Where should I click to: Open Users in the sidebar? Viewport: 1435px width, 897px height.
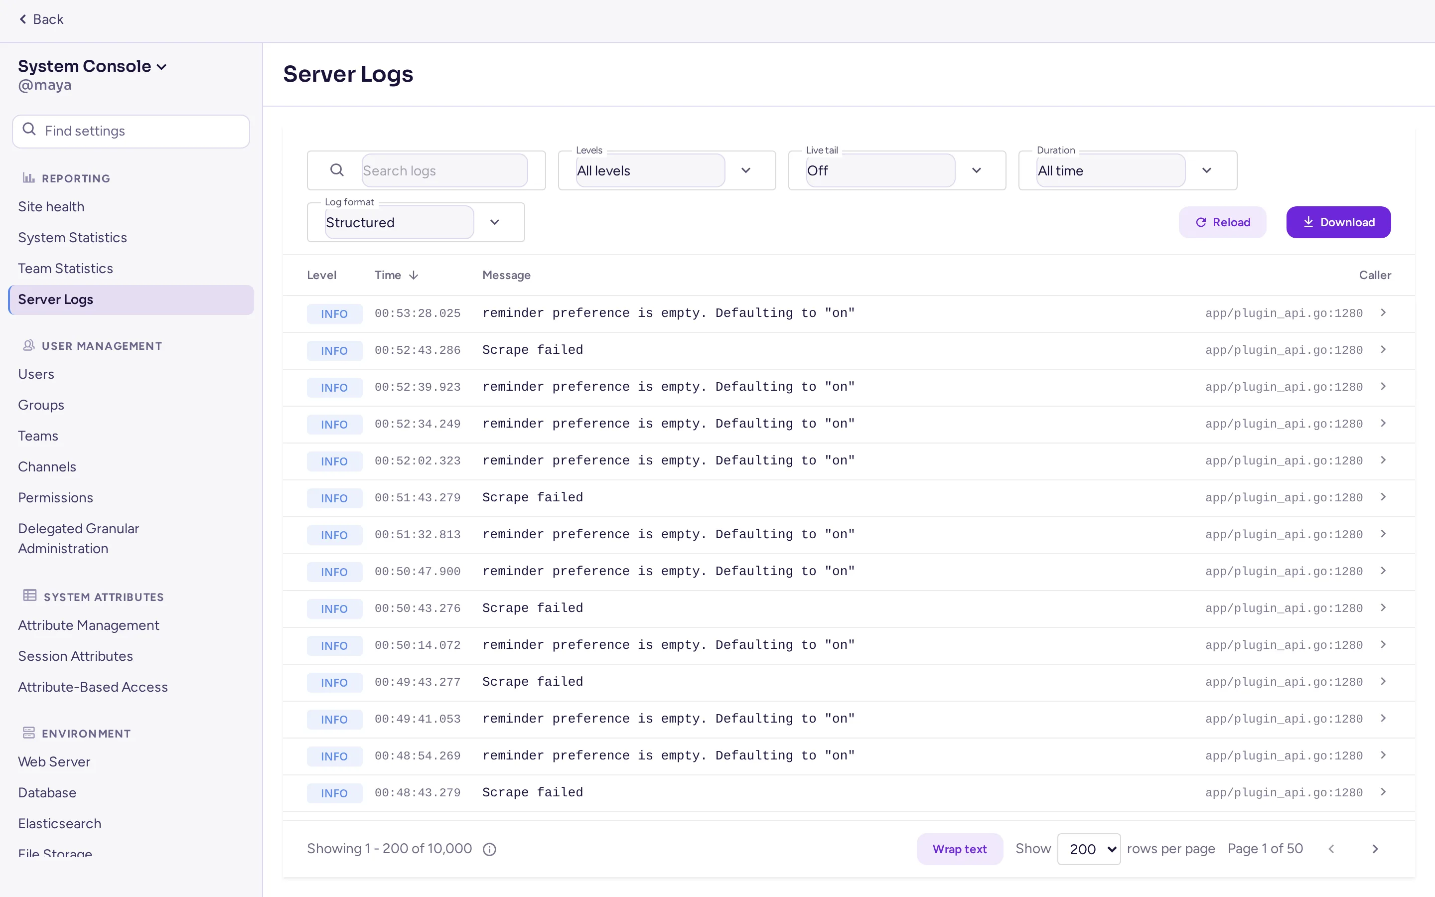(x=36, y=374)
